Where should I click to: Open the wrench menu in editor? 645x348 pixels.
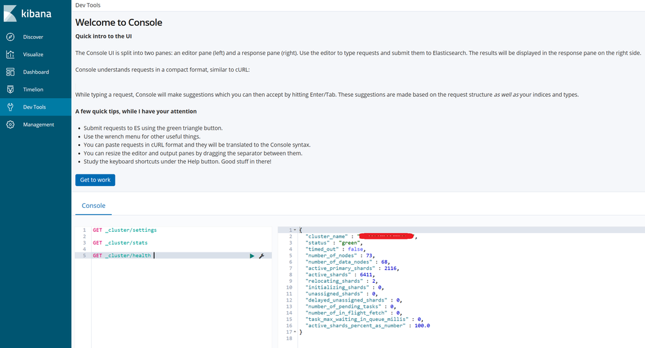click(x=261, y=256)
